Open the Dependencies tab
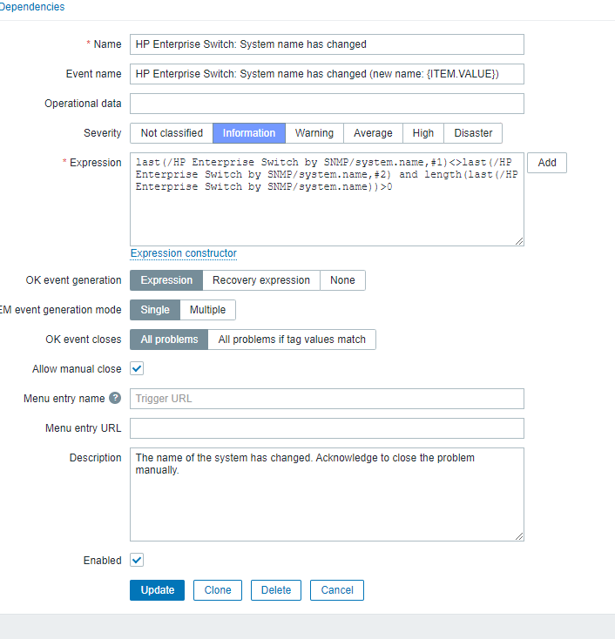 (32, 7)
